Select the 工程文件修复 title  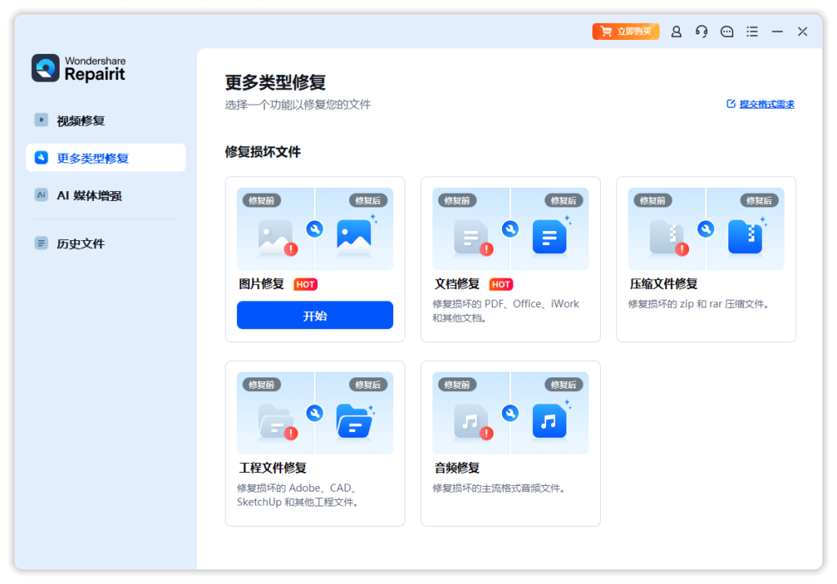pos(273,468)
